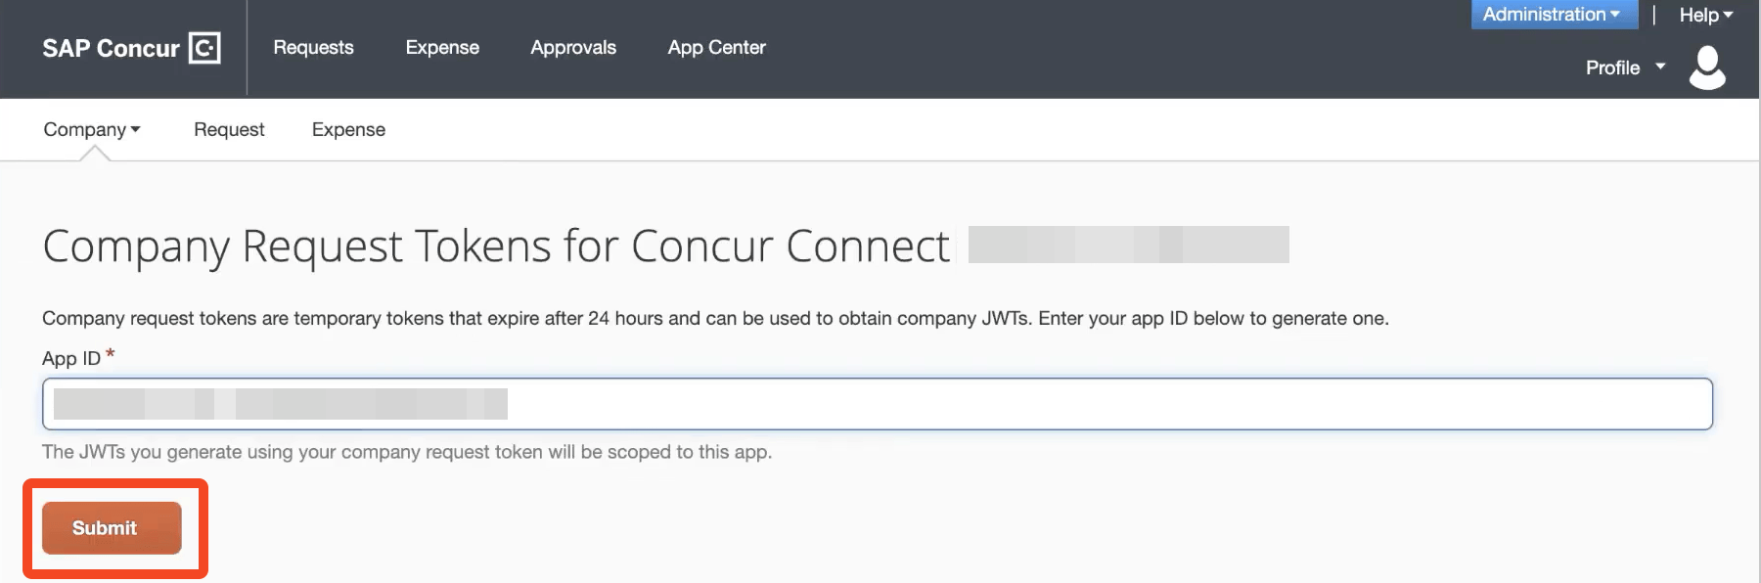This screenshot has width=1761, height=583.
Task: Click the user profile avatar icon
Action: [1707, 67]
